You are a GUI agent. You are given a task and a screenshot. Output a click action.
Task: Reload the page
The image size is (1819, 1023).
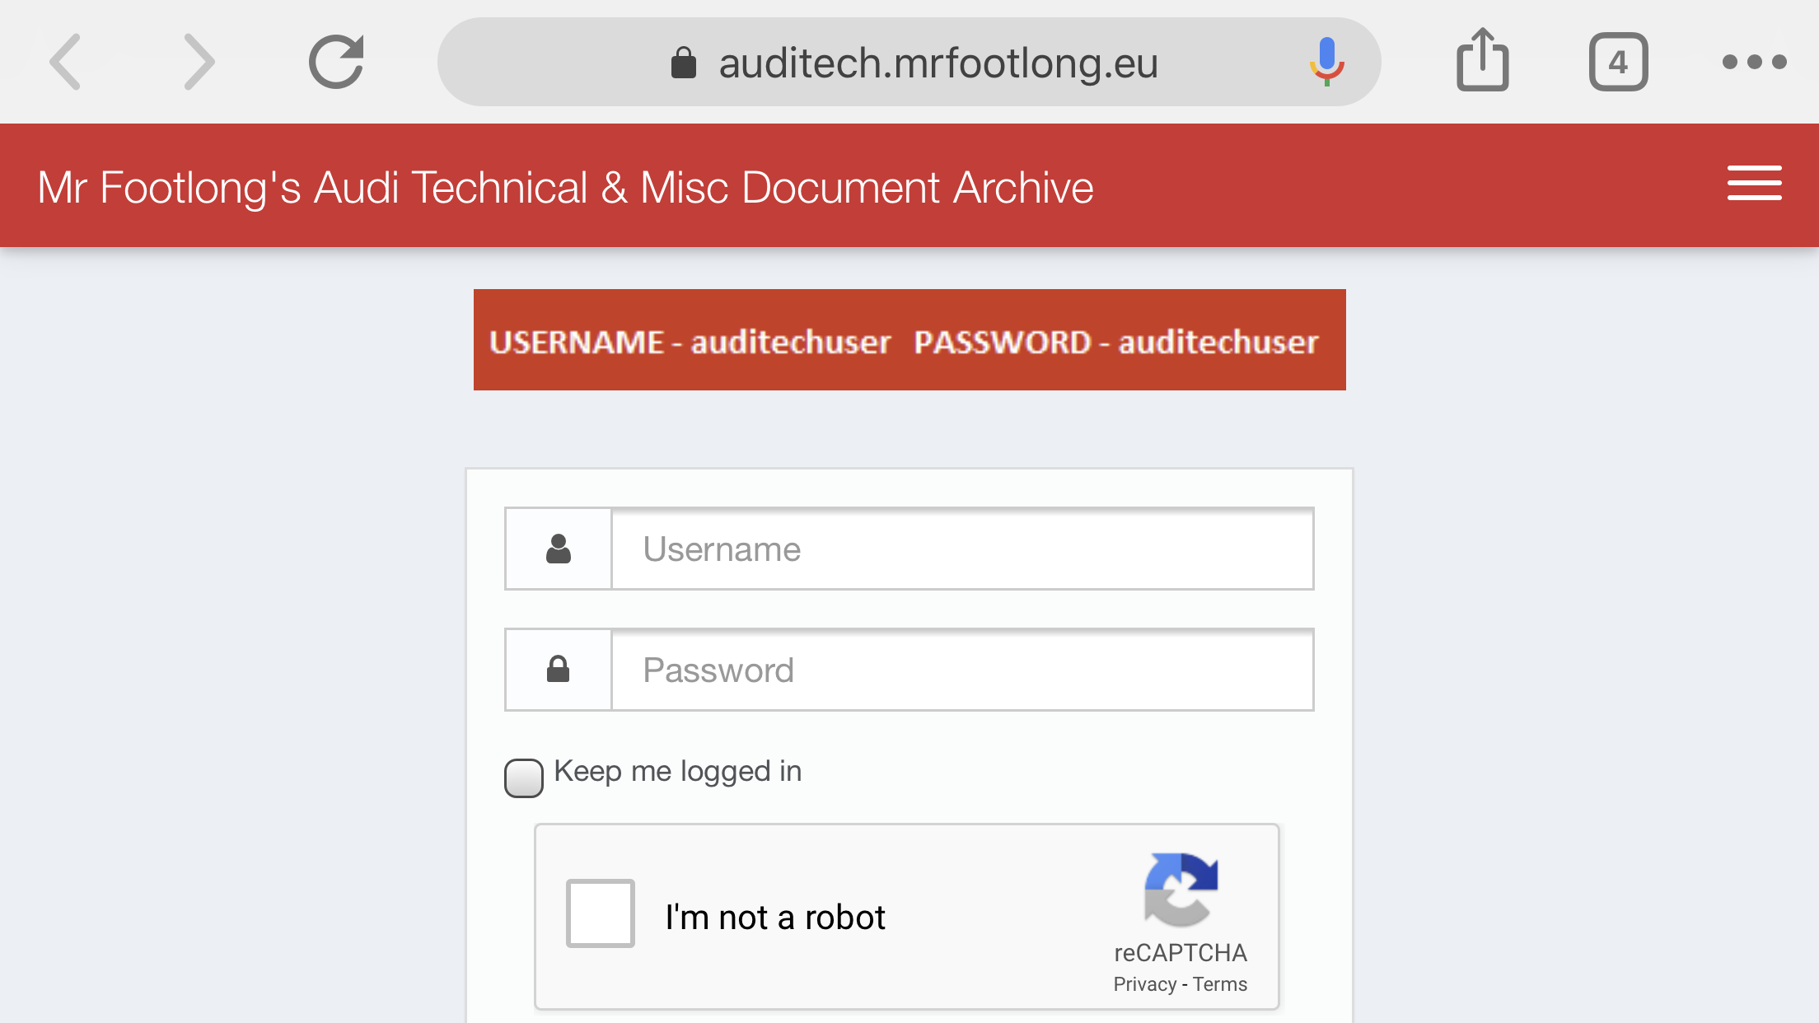coord(336,62)
